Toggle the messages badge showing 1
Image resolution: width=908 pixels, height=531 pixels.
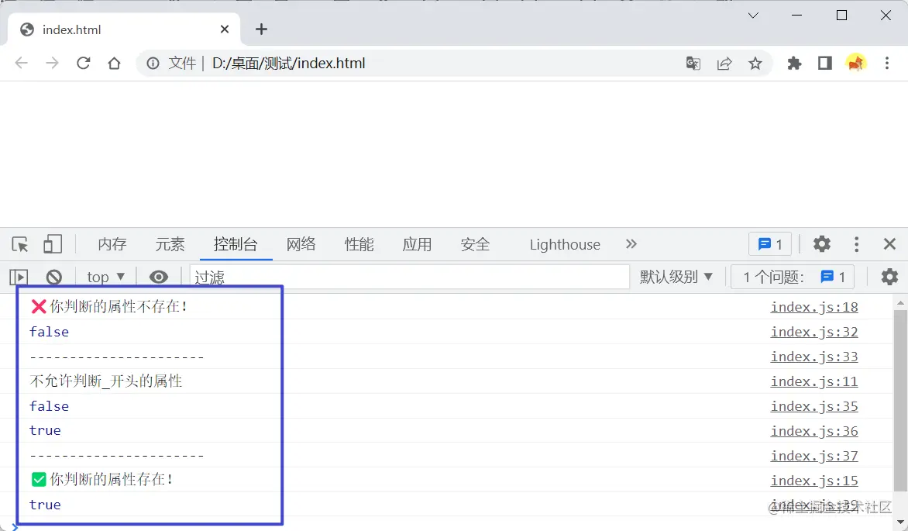[x=769, y=244]
